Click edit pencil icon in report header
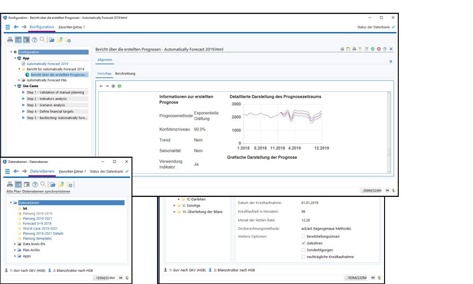 coord(366,49)
